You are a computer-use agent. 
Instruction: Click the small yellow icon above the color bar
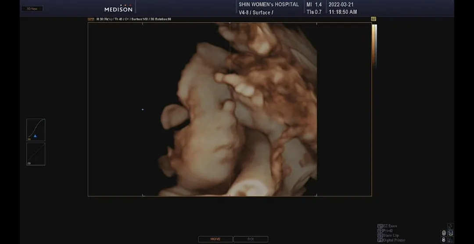(x=373, y=19)
